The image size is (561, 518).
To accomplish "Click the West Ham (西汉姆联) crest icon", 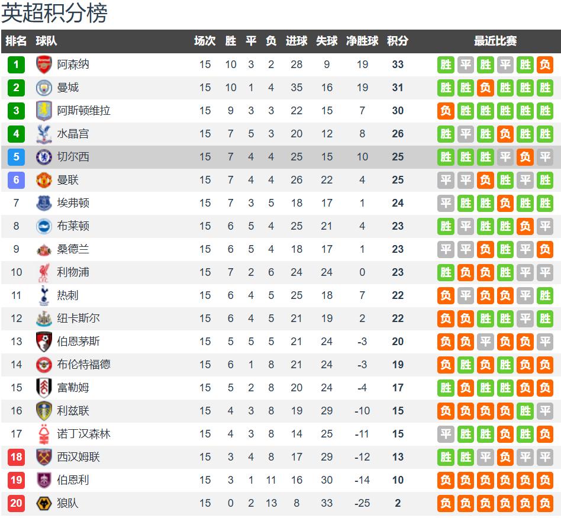I will 44,457.
